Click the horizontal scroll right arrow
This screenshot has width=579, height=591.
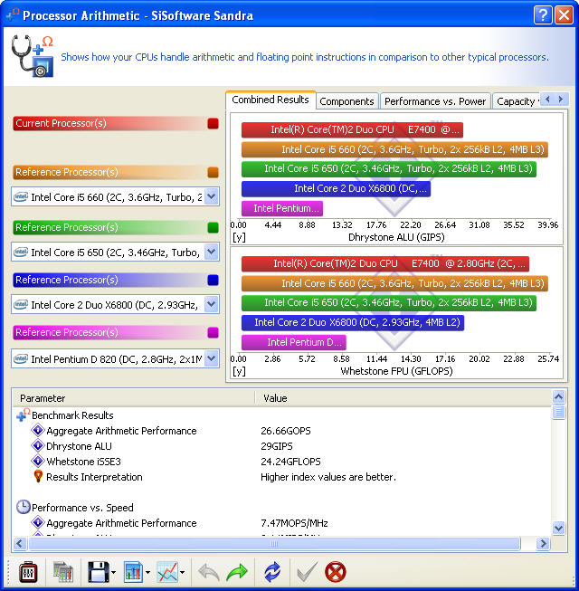click(543, 543)
